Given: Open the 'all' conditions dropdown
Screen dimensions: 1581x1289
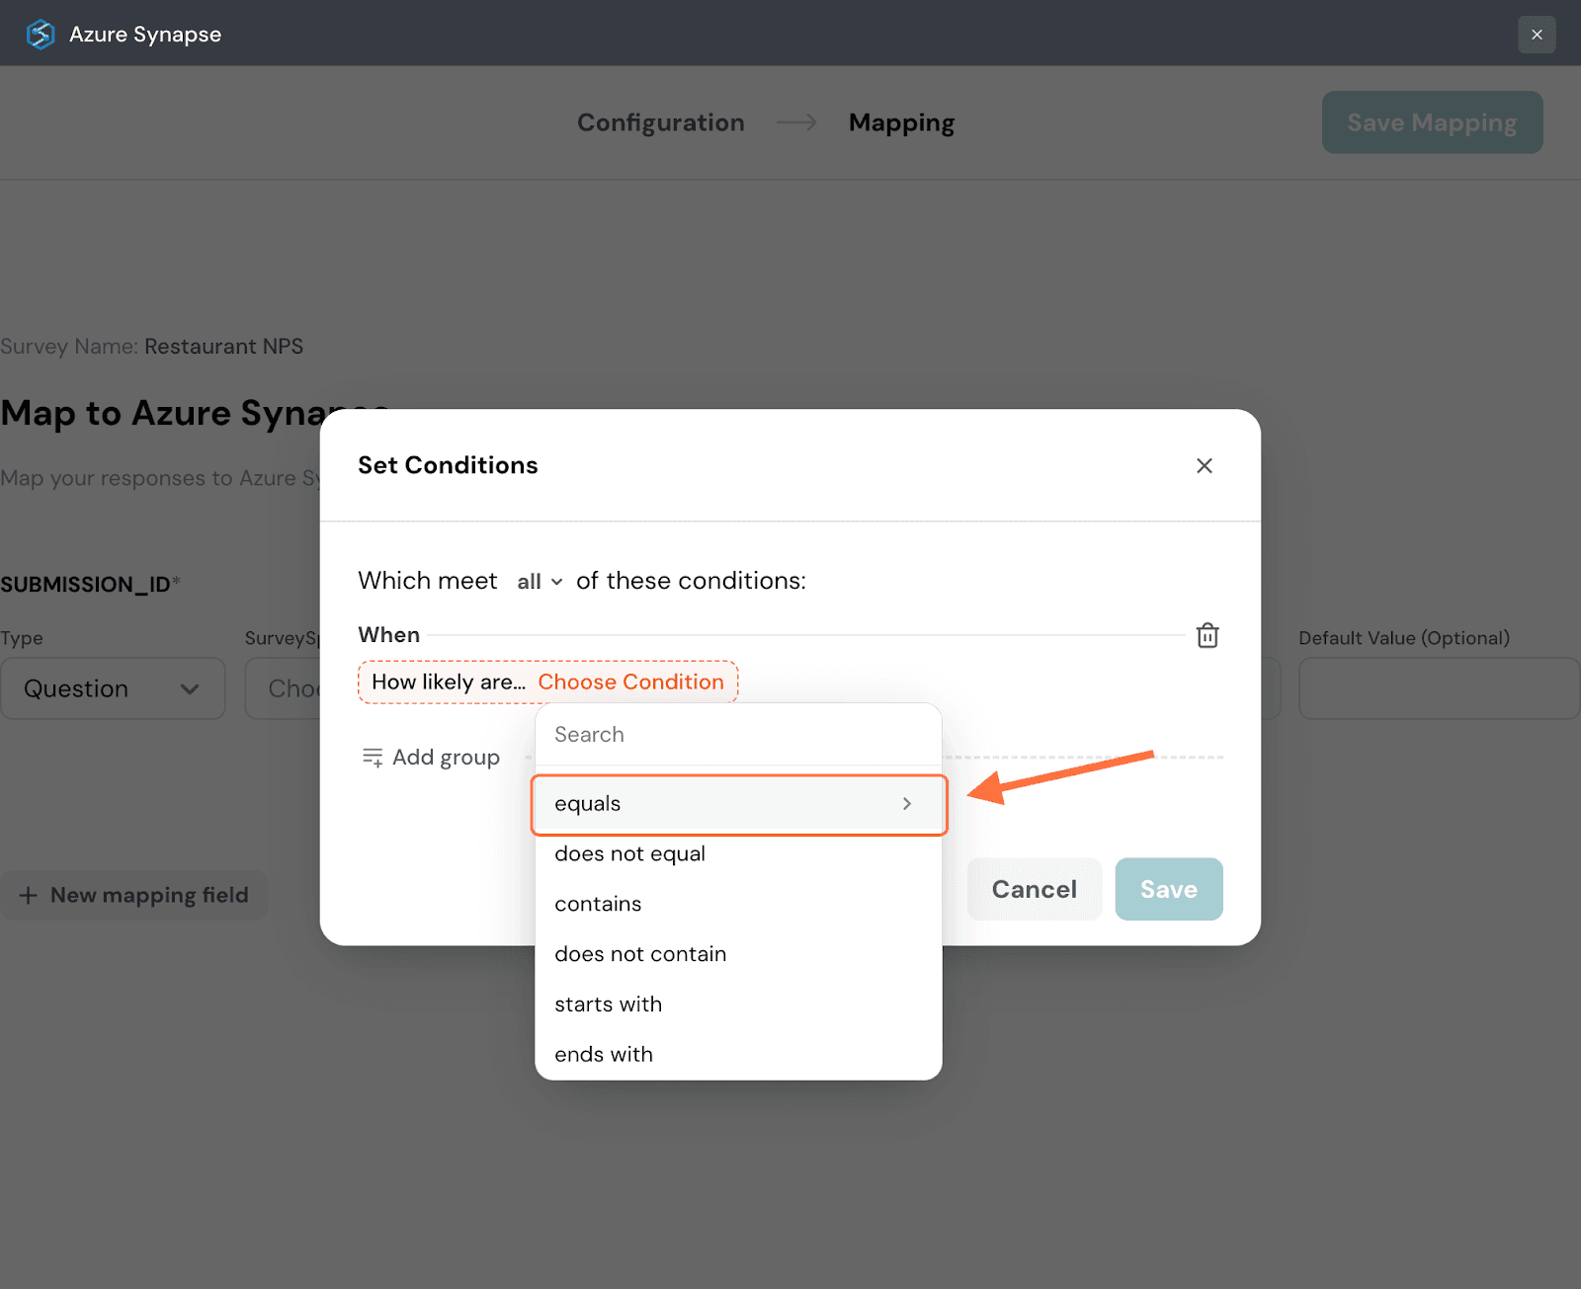Looking at the screenshot, I should pyautogui.click(x=540, y=582).
